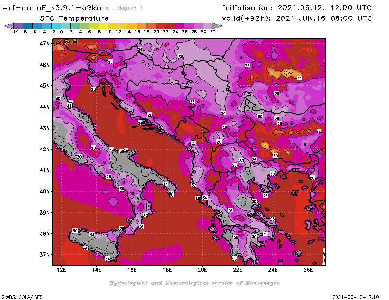The image size is (389, 300).
Task: Click the purple swatch between -10 and -8
Action: point(18,26)
